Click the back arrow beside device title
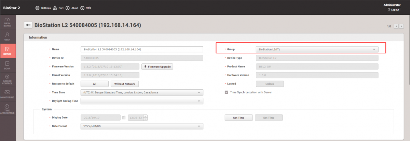 pos(28,25)
